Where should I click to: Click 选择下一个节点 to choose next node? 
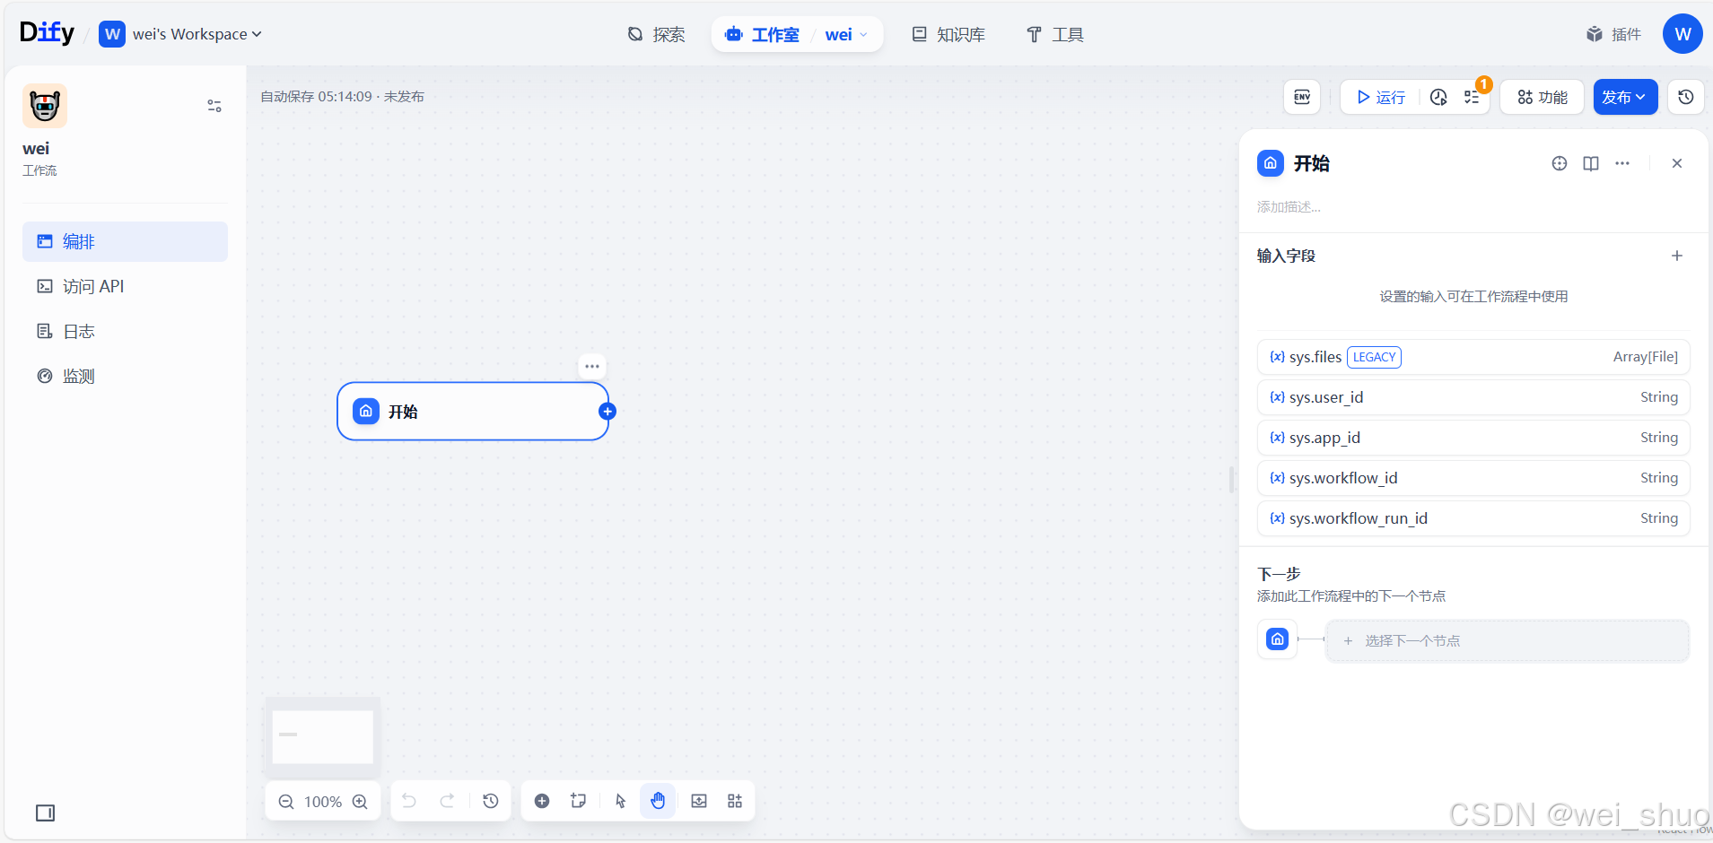[1508, 640]
